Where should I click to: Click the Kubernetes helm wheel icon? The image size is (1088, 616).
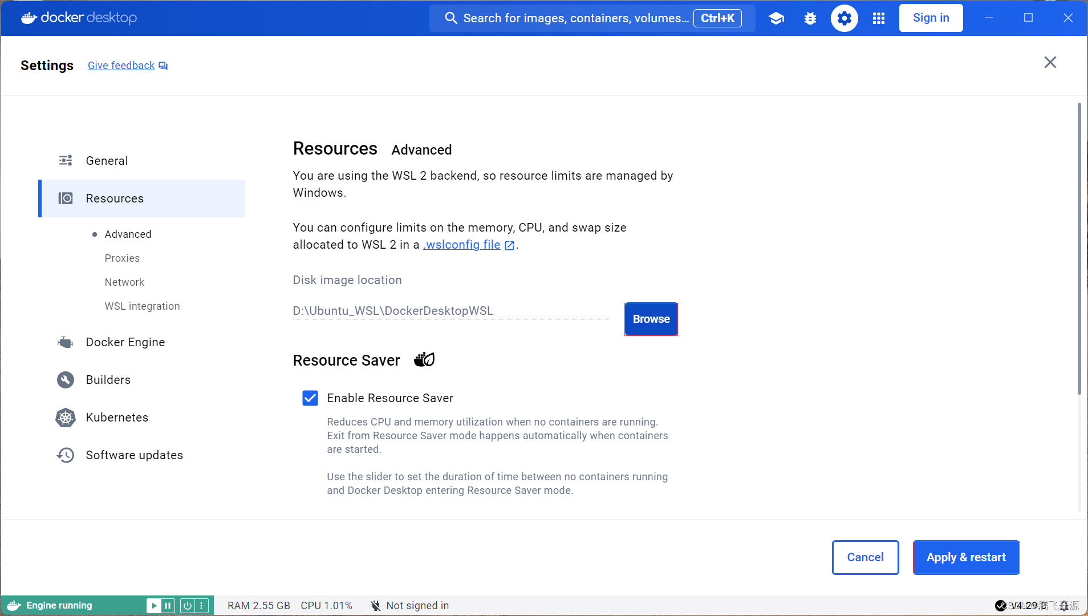pos(66,418)
